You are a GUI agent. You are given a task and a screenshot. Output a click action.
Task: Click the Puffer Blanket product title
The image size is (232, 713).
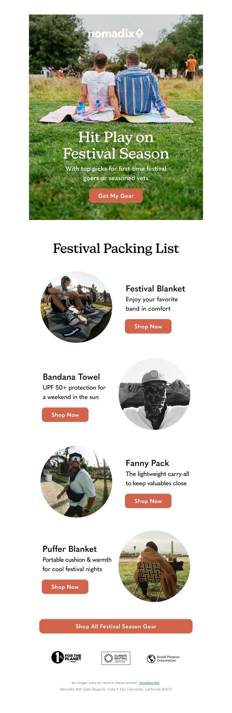click(x=70, y=549)
